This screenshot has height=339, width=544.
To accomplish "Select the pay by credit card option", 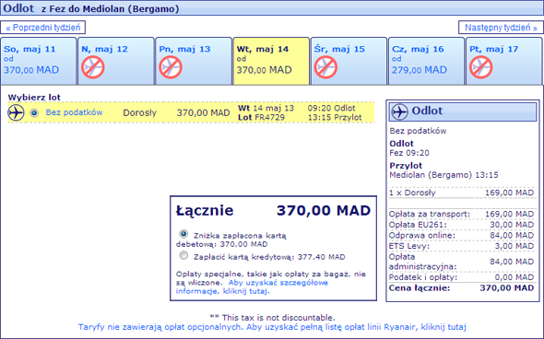I will (183, 256).
